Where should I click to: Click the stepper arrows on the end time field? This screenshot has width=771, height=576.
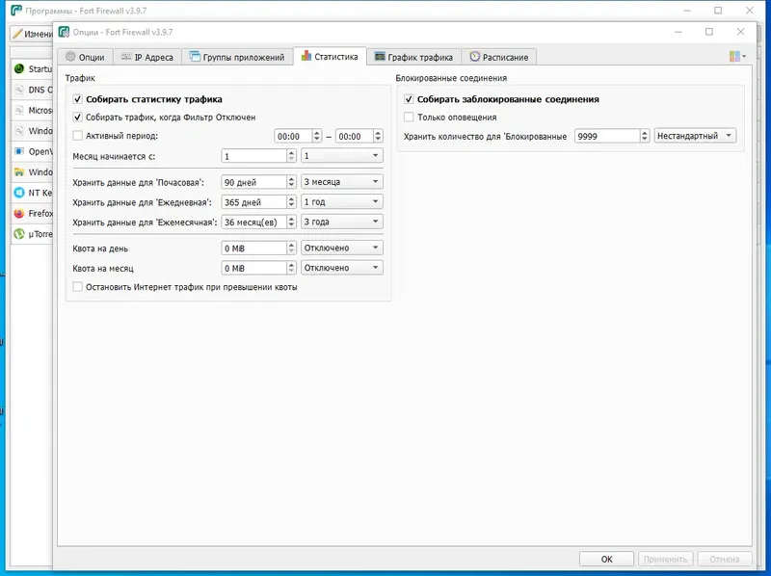tap(378, 136)
